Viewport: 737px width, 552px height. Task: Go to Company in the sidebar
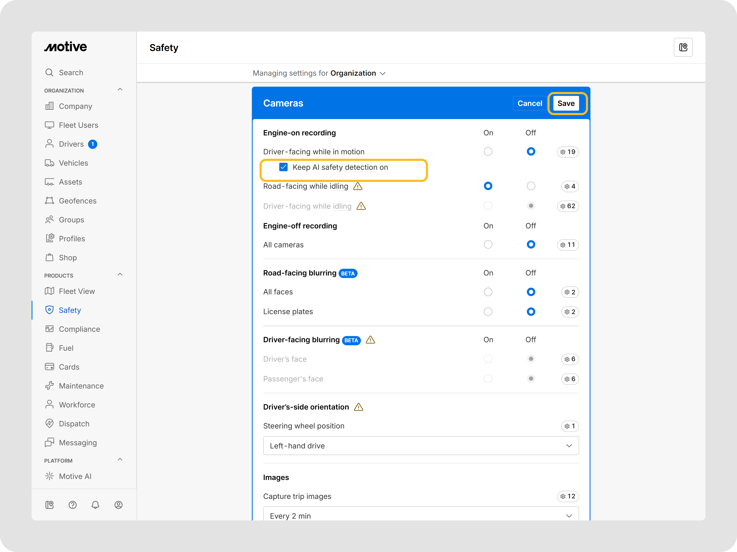tap(68, 106)
